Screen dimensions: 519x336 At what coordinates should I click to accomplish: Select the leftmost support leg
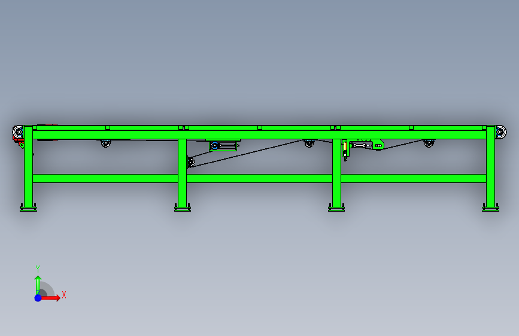pos(29,166)
